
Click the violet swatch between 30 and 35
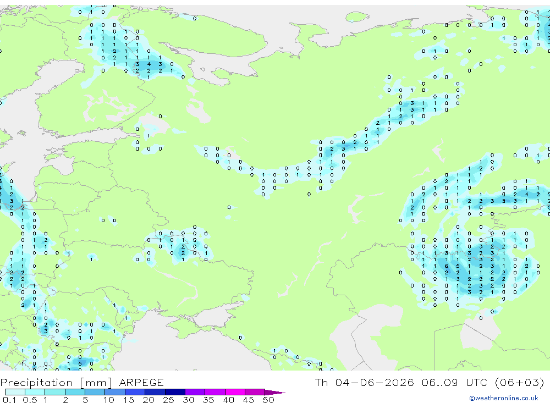click(x=195, y=392)
